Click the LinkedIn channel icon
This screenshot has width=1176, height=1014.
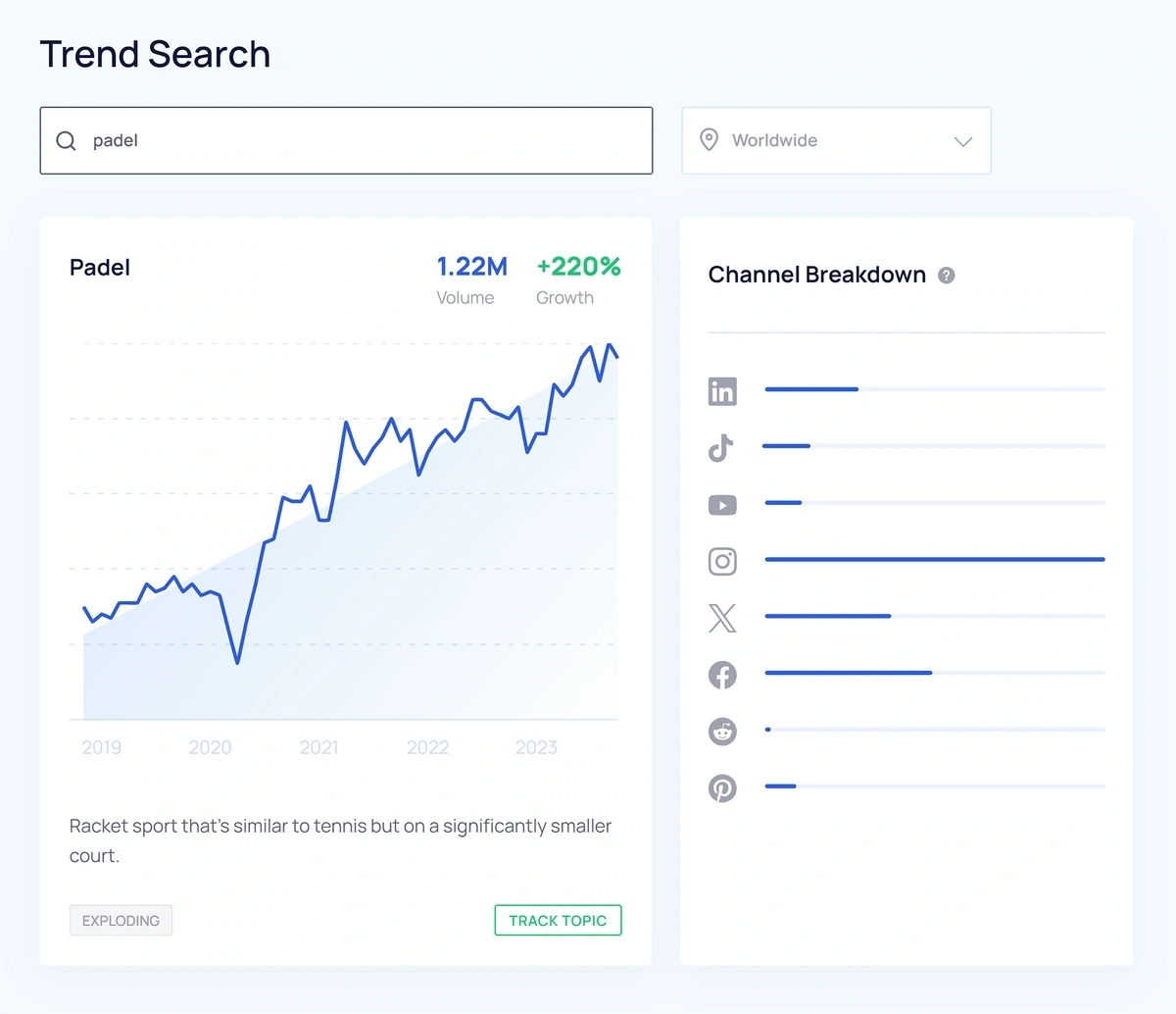(x=722, y=391)
